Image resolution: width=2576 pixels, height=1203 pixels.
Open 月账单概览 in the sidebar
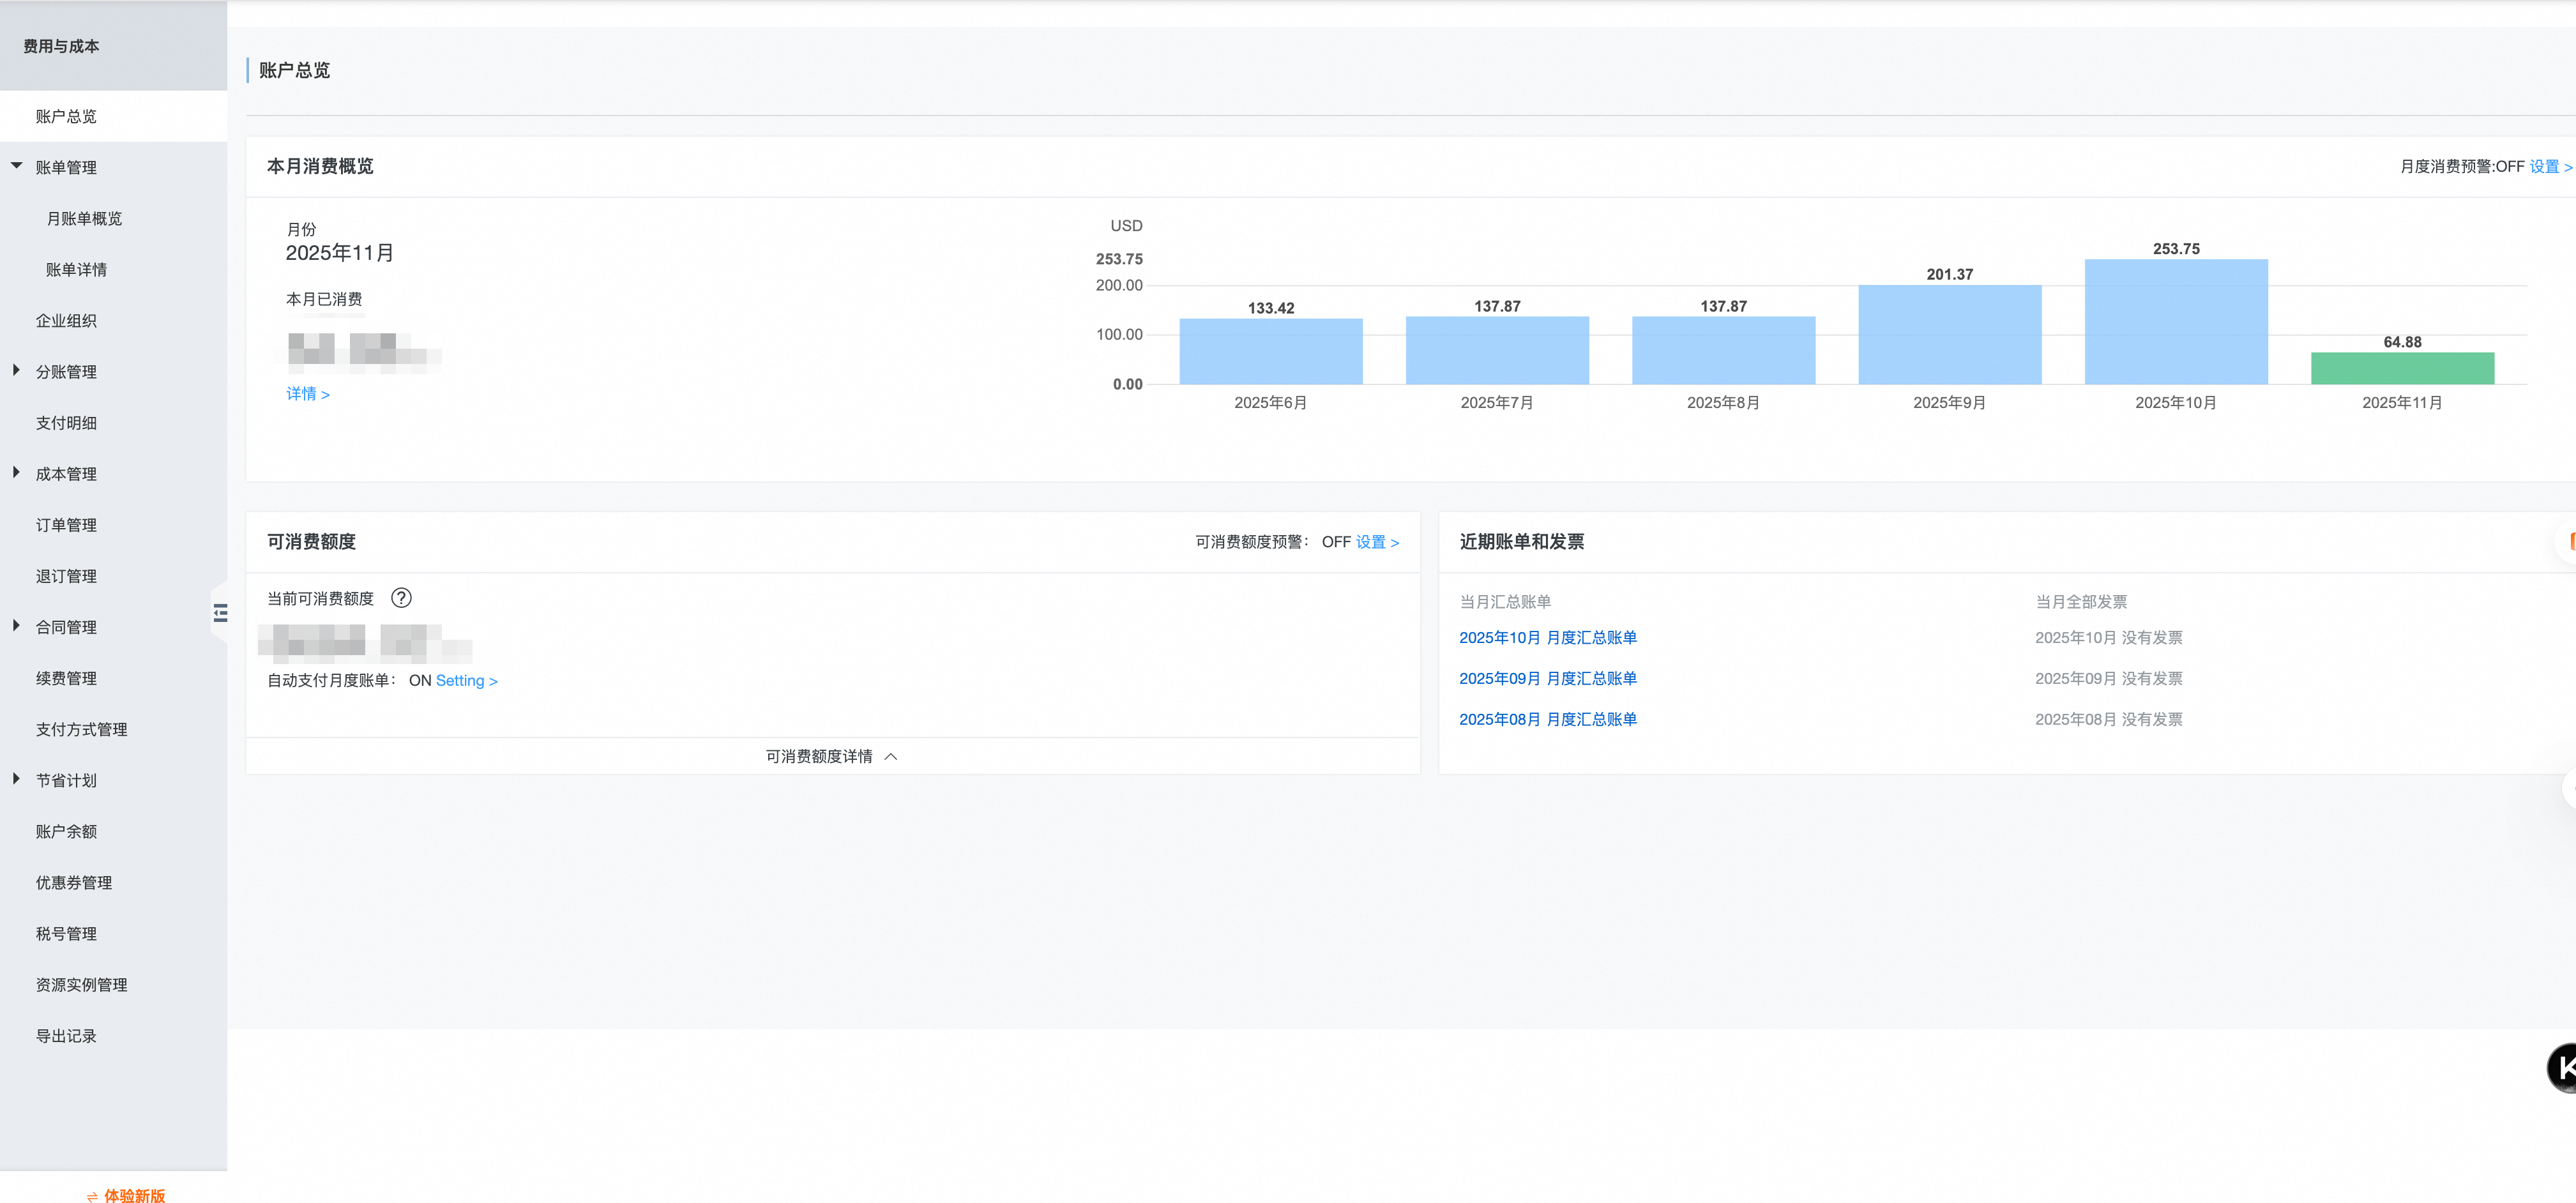84,218
